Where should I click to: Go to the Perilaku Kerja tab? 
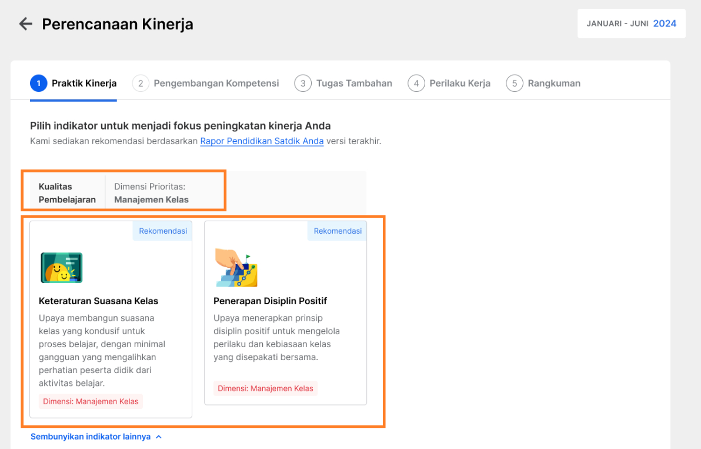click(460, 83)
